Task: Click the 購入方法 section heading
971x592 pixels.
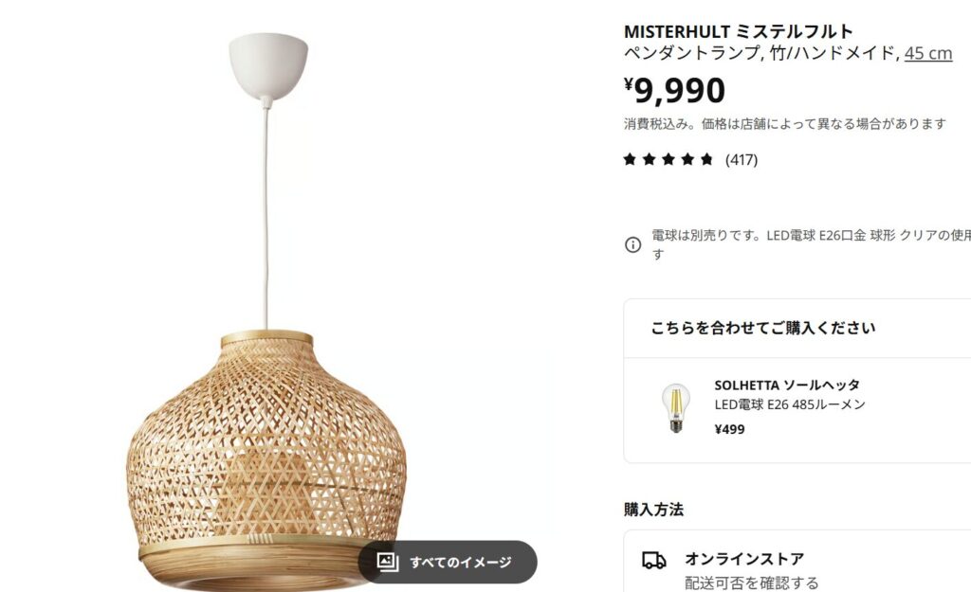Action: [653, 509]
